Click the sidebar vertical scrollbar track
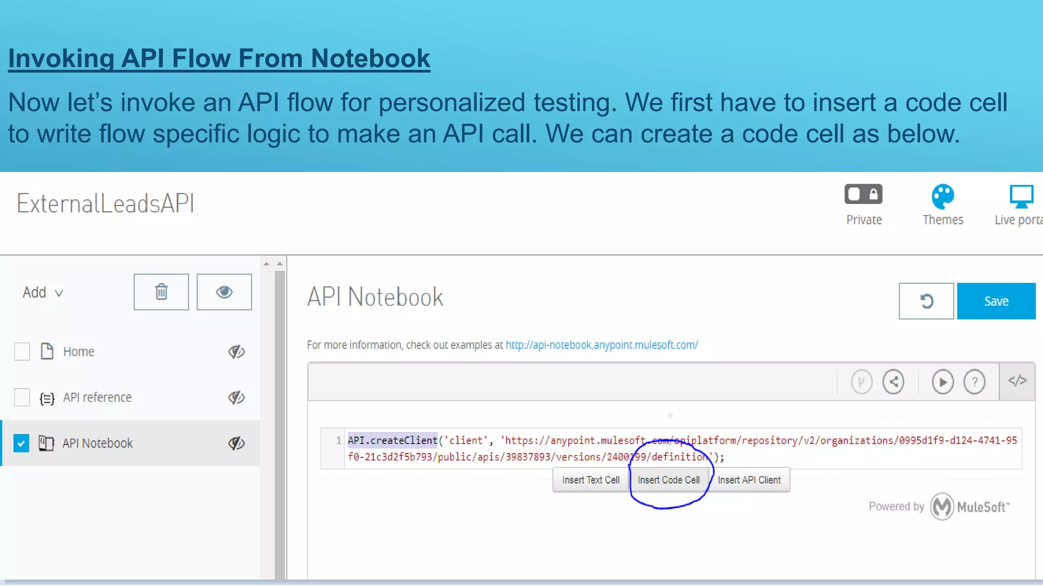1043x586 pixels. (280, 425)
